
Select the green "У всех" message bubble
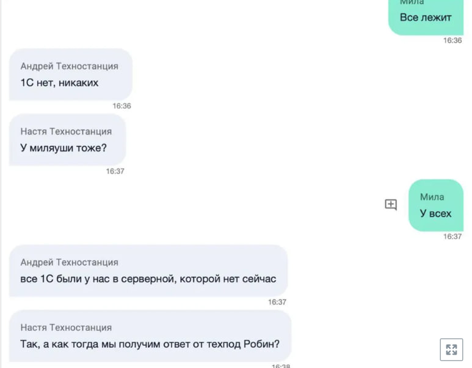point(436,205)
